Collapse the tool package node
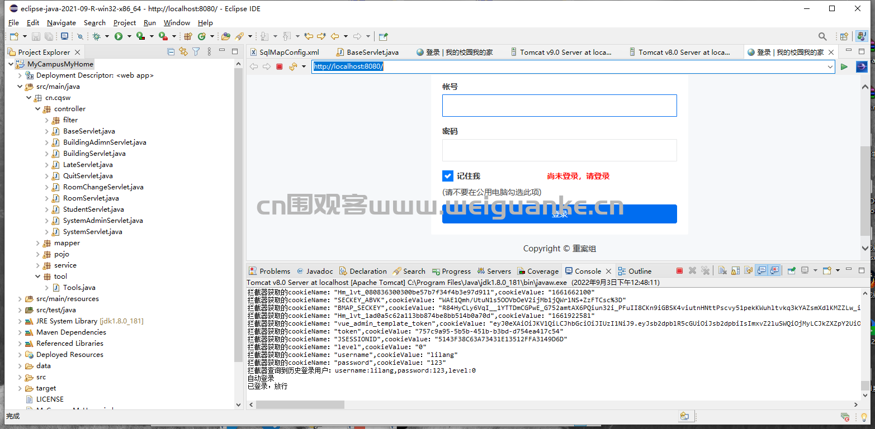Screen dimensions: 875x429 tap(37, 277)
